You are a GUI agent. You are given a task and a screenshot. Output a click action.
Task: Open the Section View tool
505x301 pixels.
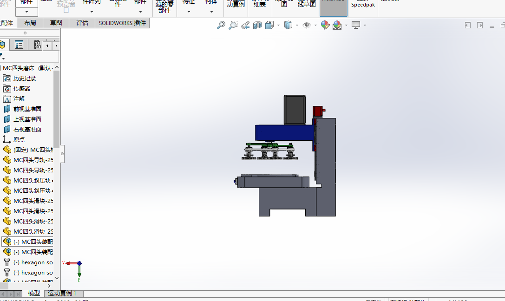[x=257, y=25]
